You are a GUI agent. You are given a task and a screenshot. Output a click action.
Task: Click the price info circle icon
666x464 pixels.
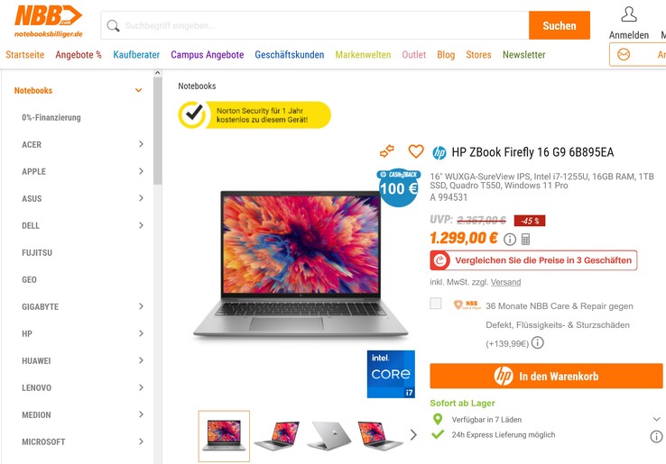(x=510, y=240)
